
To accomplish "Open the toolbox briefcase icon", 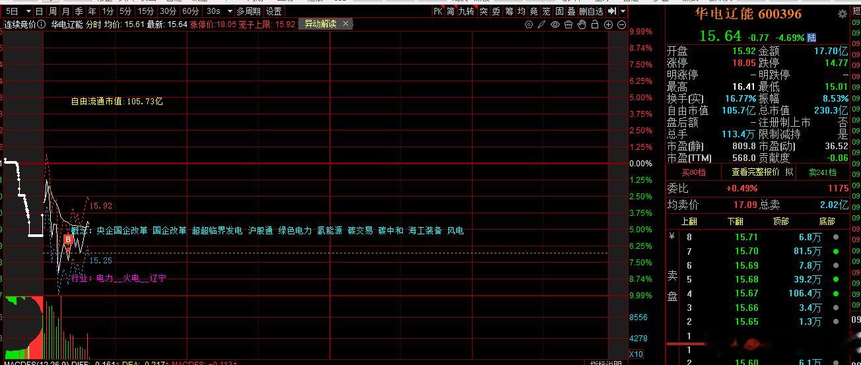I will pos(568,24).
